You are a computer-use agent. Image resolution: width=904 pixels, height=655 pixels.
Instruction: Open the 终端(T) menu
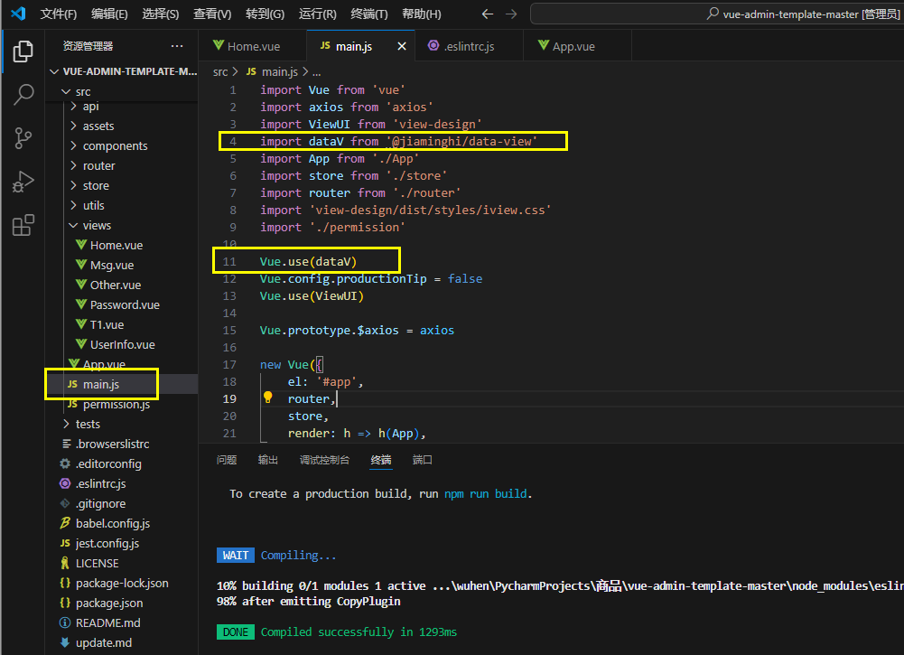tap(368, 14)
